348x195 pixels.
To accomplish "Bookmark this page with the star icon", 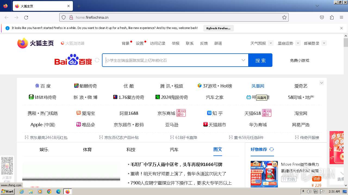I will tap(284, 17).
